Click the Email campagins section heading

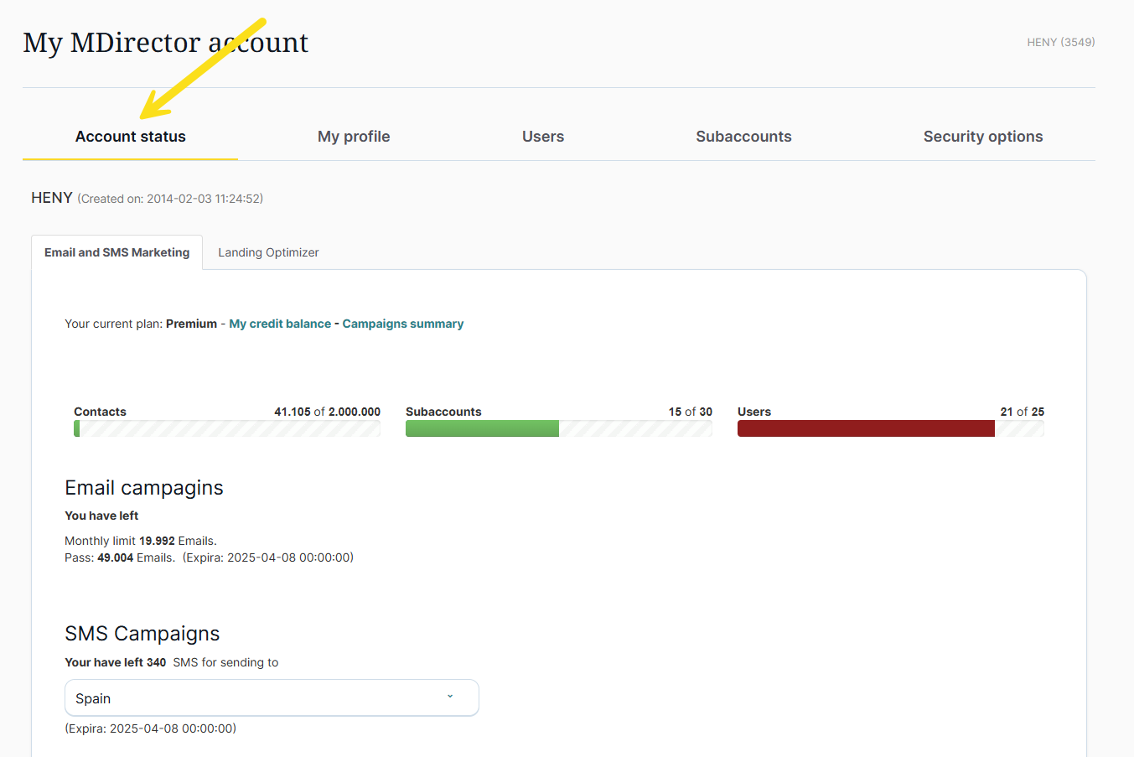click(x=144, y=488)
